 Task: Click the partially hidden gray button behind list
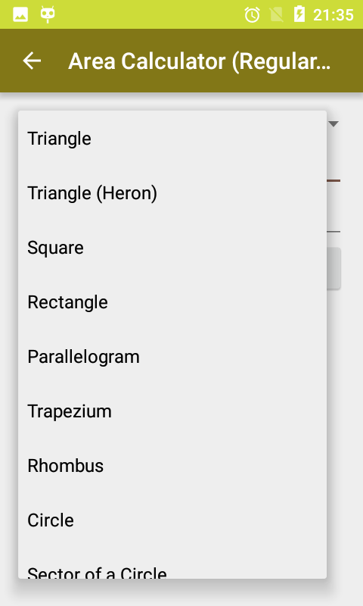pos(334,268)
